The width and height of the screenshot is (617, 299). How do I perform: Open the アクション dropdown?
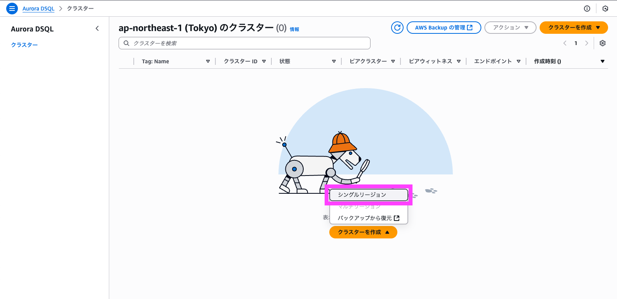click(510, 28)
